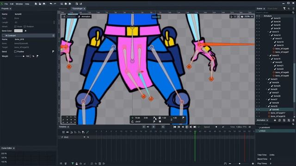Close the Curve Editor panel

tap(14, 148)
